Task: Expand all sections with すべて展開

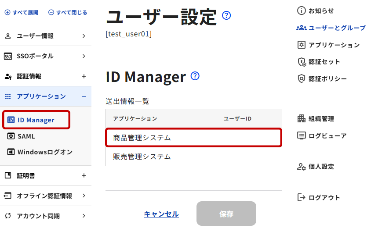Action: (x=22, y=13)
